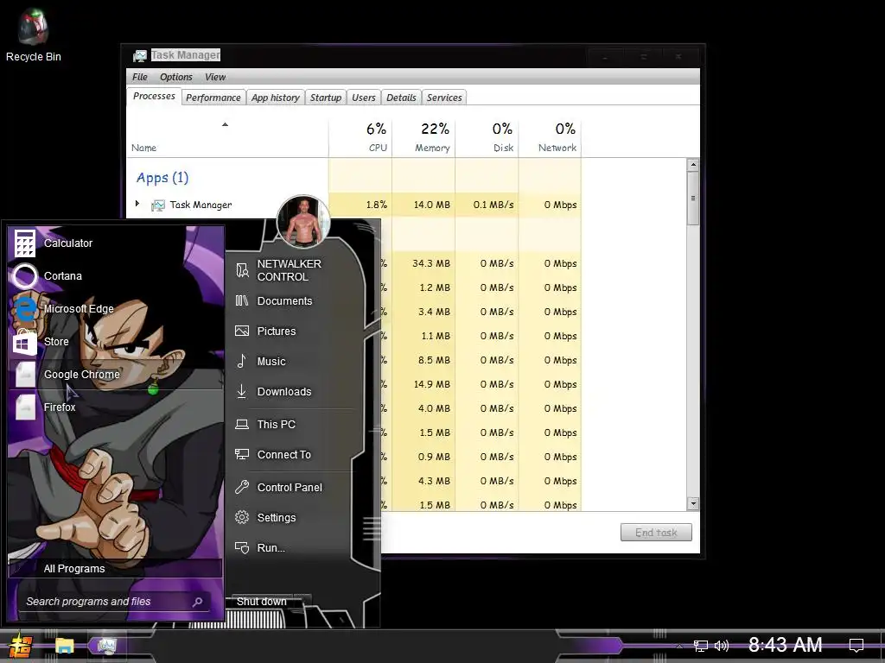Viewport: 885px width, 663px height.
Task: Switch to the App history tab
Action: click(x=276, y=98)
